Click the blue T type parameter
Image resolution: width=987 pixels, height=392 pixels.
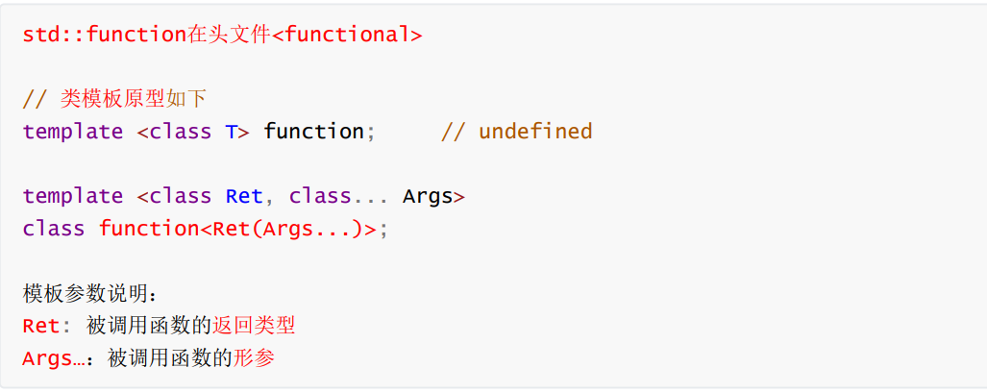point(231,133)
